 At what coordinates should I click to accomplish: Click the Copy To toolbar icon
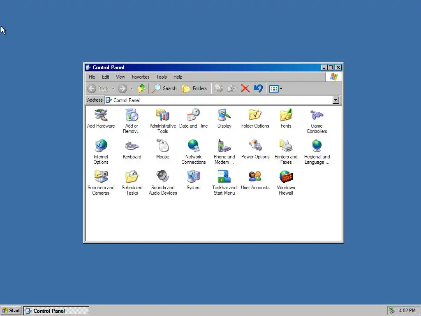coord(232,88)
